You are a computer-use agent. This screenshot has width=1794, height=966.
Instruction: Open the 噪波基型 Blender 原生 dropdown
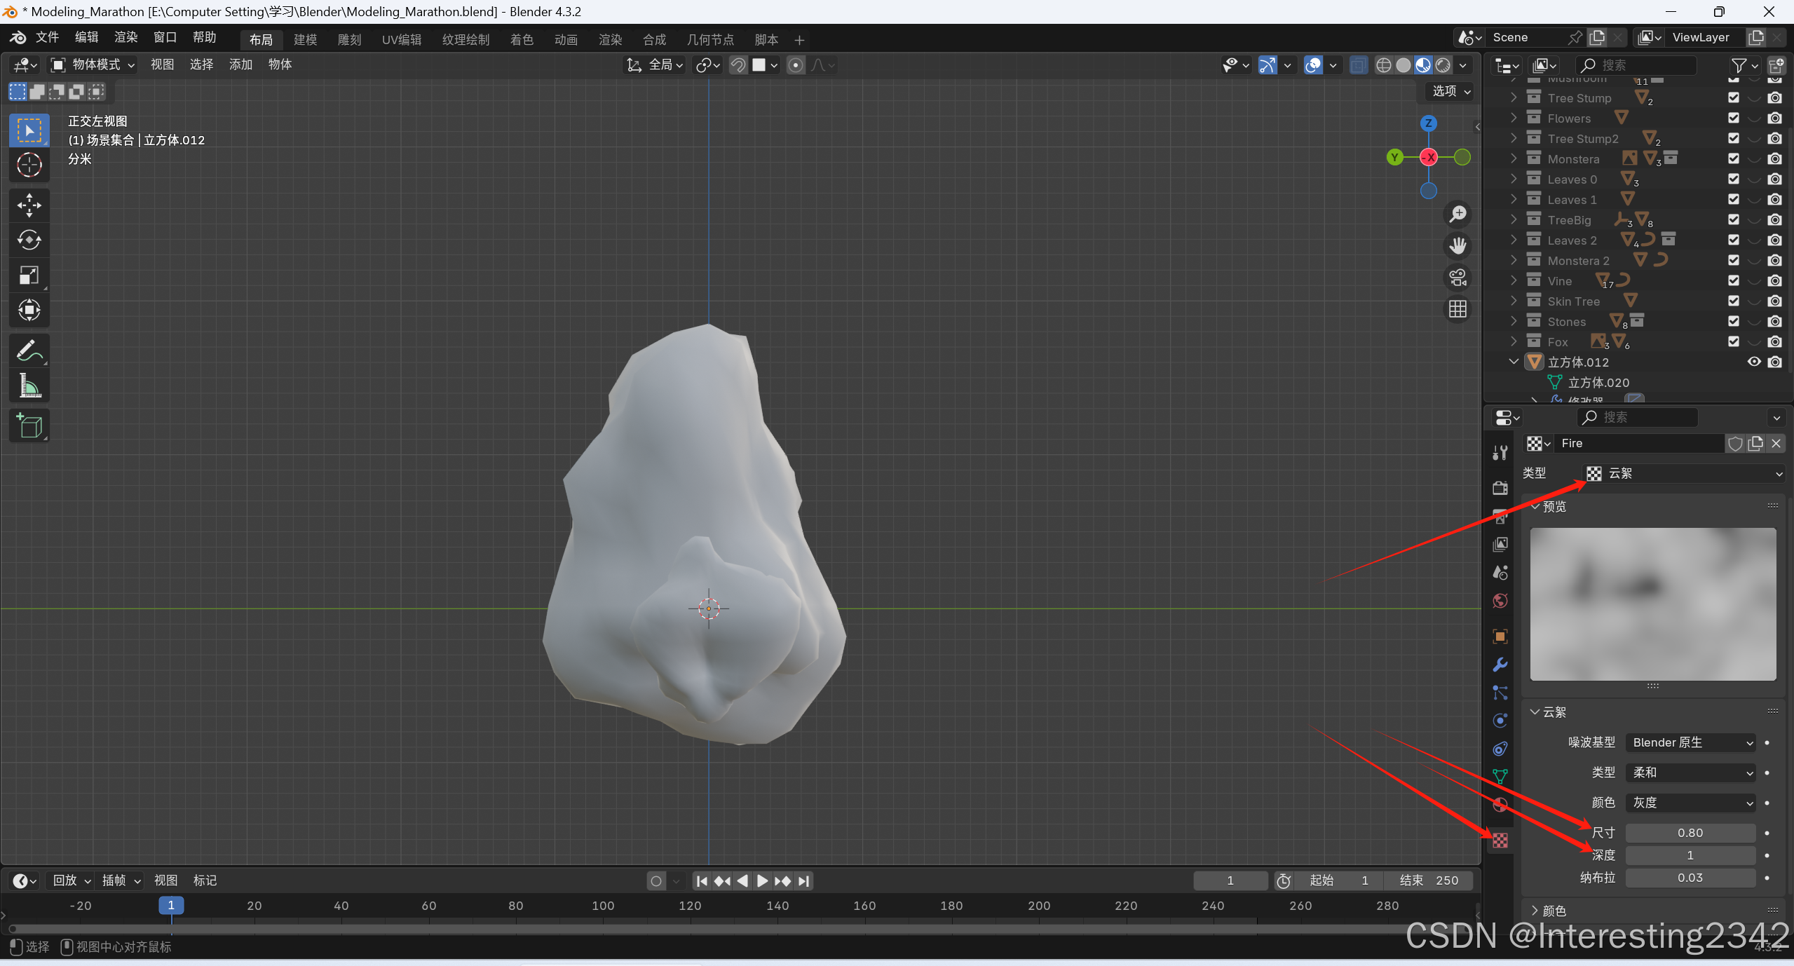1690,742
